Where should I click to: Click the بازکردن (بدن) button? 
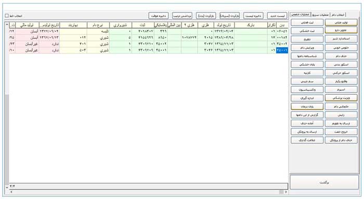coord(206,16)
